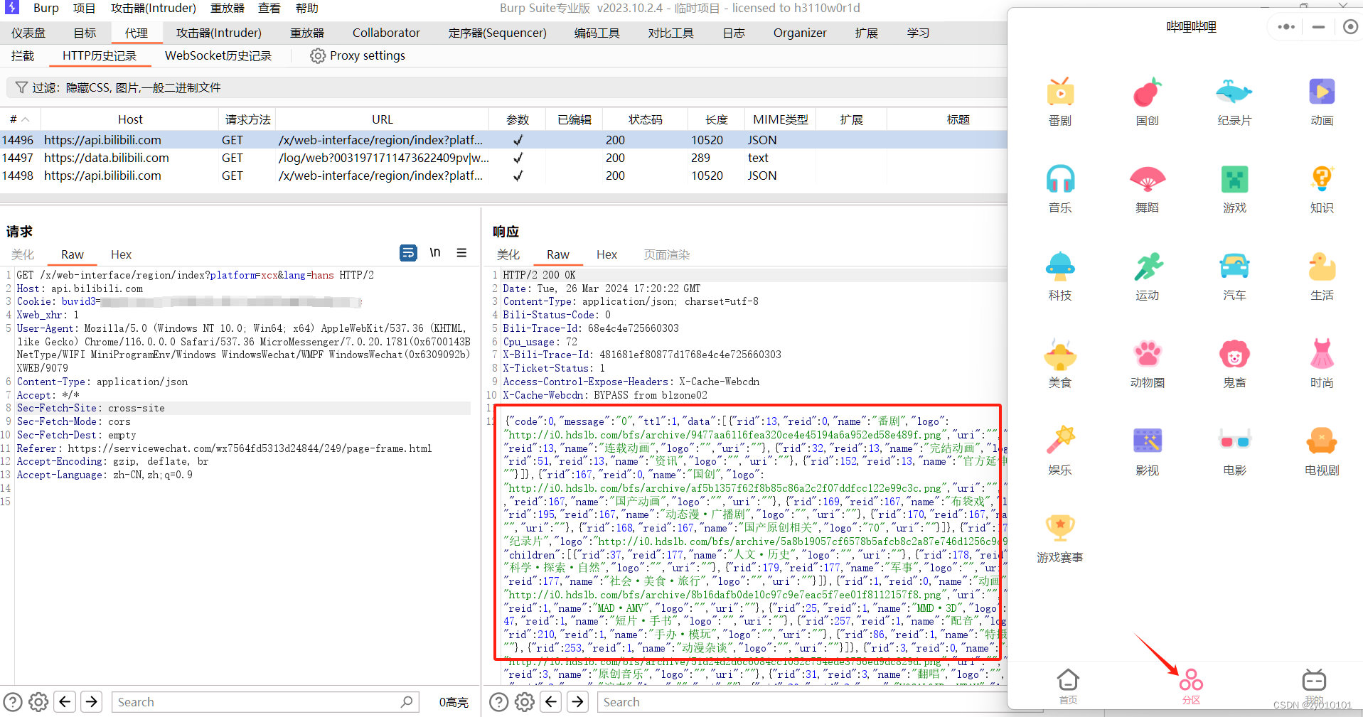Open the 影视 category icon
This screenshot has width=1363, height=717.
[1147, 441]
